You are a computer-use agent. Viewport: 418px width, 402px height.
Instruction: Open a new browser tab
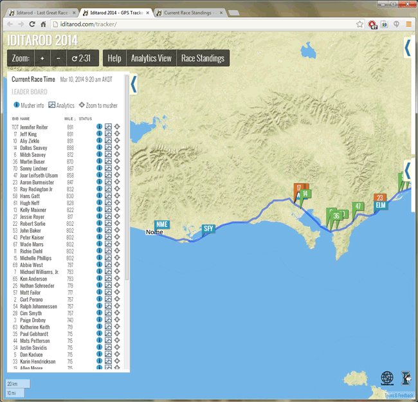pyautogui.click(x=234, y=13)
